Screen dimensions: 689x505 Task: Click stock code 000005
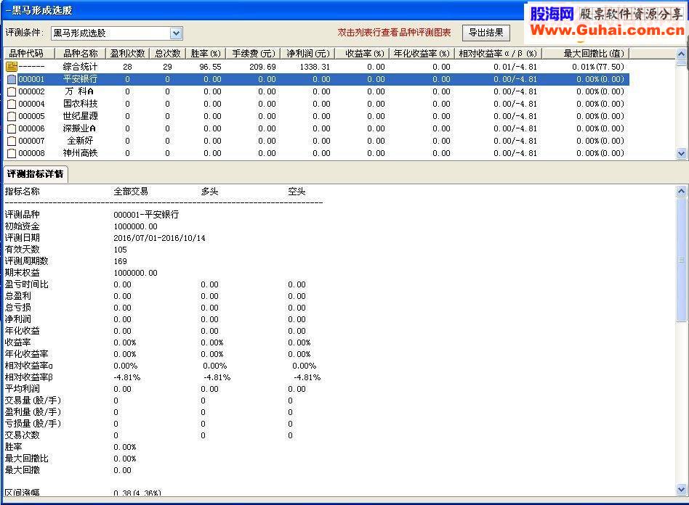pos(32,116)
